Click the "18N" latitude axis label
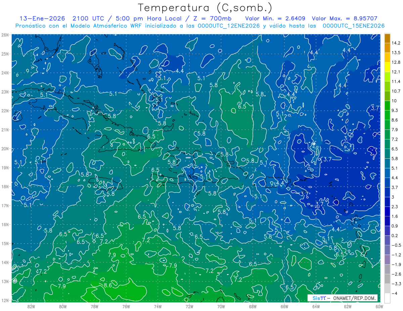Screen dimensions: 403x311 click(x=5, y=187)
